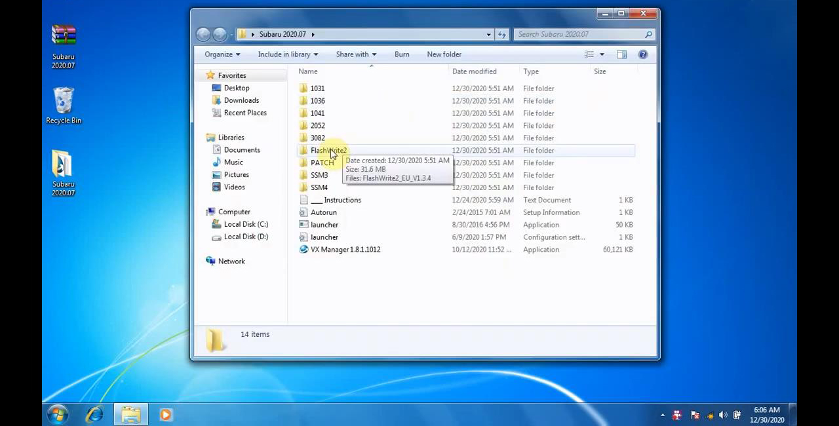Open the Organize dropdown menu
839x426 pixels.
pyautogui.click(x=222, y=54)
